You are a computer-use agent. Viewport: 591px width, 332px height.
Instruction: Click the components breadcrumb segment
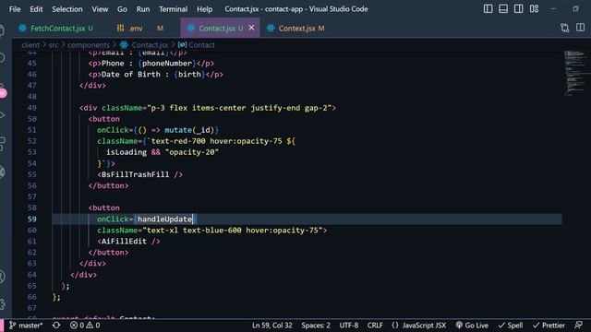click(x=89, y=45)
